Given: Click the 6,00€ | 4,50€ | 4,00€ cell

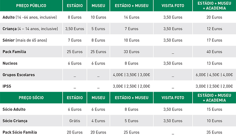Looking at the screenshot, I should [214, 75].
